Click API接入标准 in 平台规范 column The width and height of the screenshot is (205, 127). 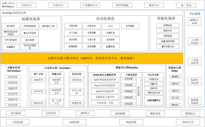coord(194,21)
